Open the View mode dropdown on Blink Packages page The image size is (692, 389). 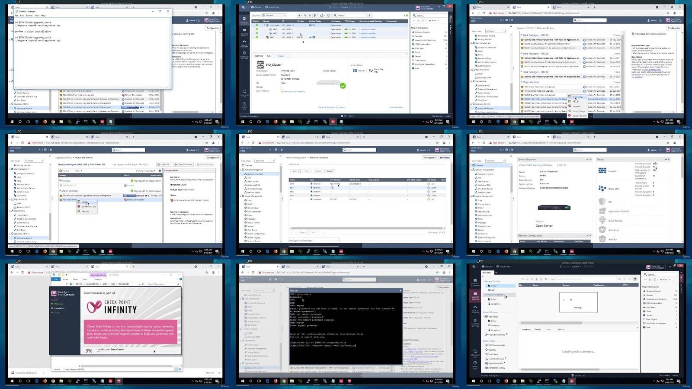tap(495, 31)
